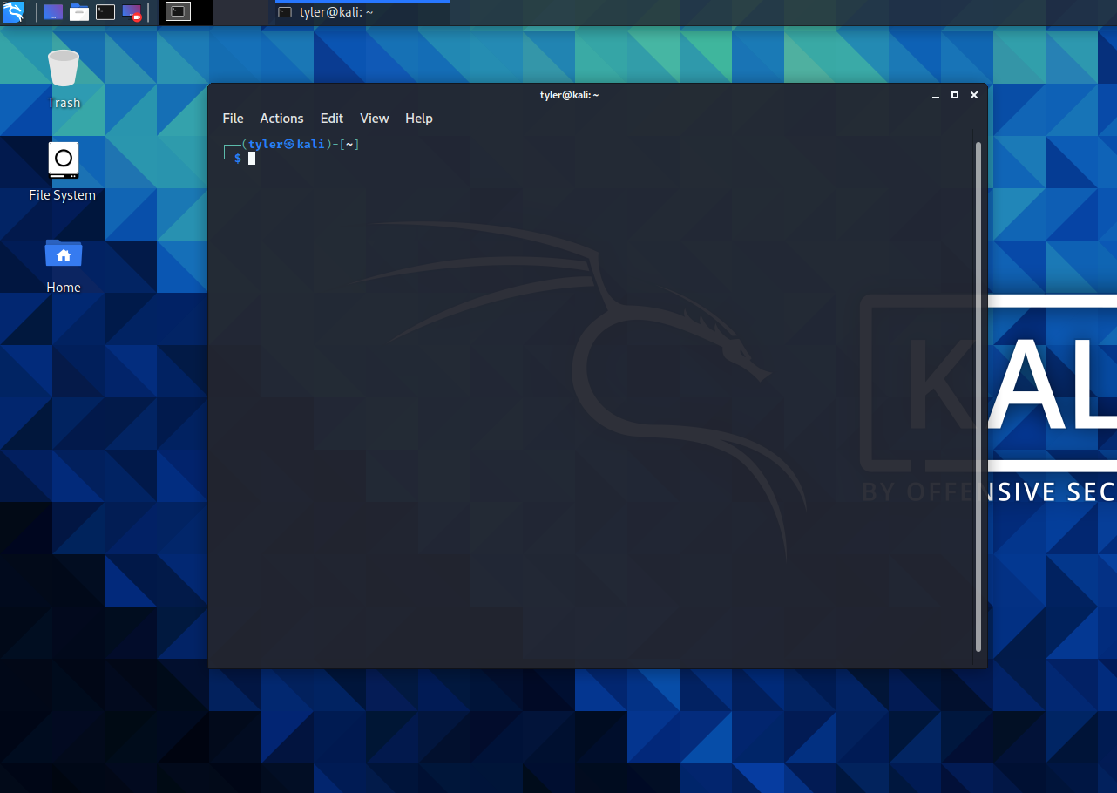Viewport: 1117px width, 793px height.
Task: Open the screen recorder taskbar icon
Action: click(x=132, y=12)
